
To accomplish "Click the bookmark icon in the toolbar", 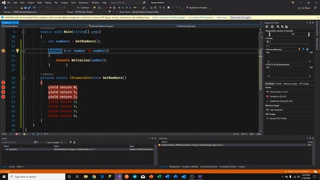I will click(168, 7).
